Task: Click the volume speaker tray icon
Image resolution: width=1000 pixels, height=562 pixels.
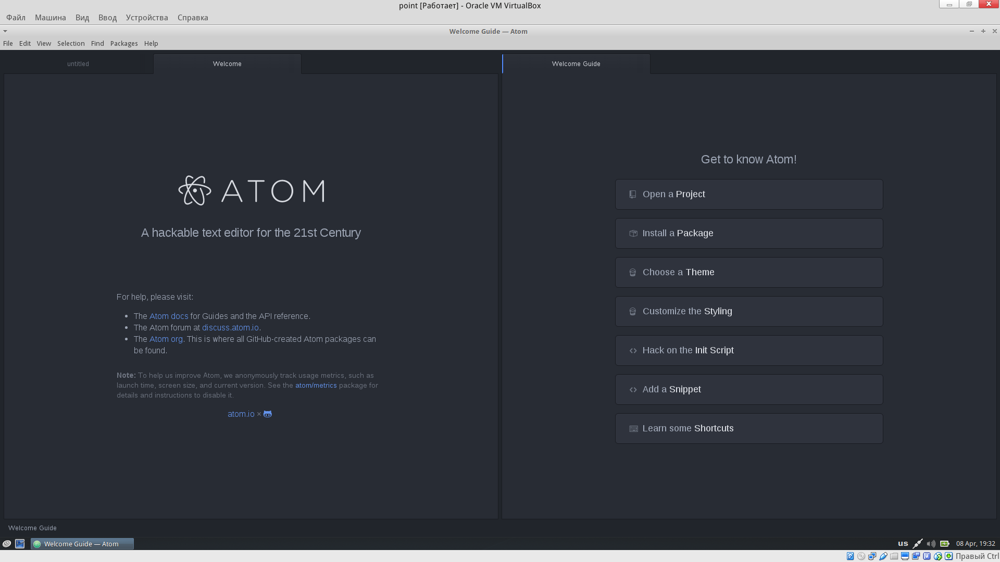Action: (931, 544)
